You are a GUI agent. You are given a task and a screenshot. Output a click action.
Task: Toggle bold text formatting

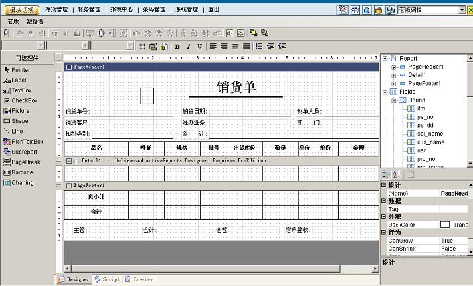[x=177, y=46]
